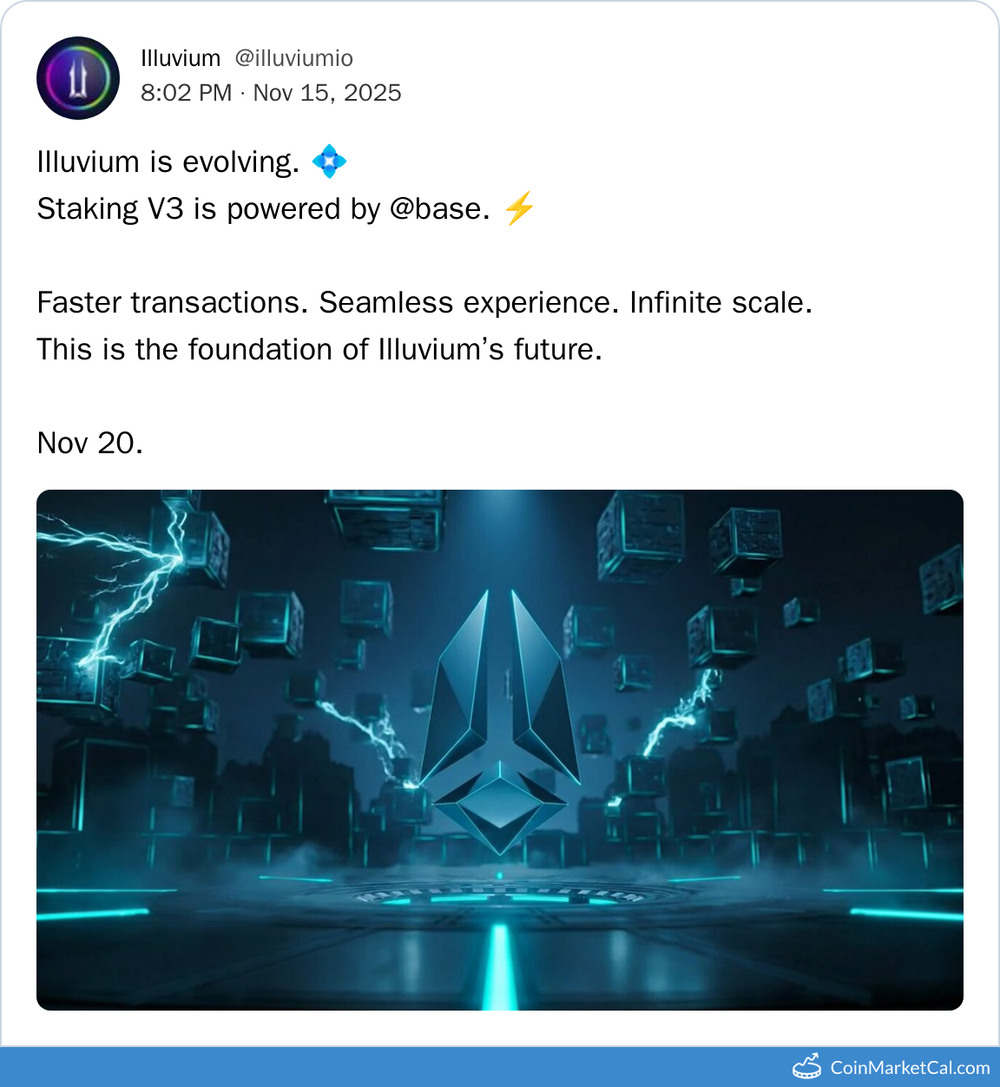The height and width of the screenshot is (1087, 1000).
Task: Click the "Nov 15, 2025" tweet date
Action: 327,93
